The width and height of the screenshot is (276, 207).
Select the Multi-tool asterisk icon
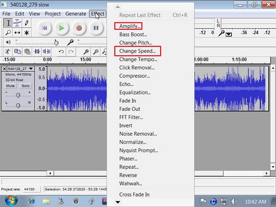26,33
